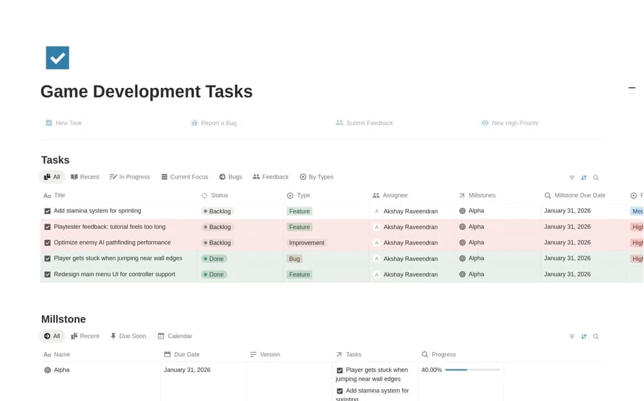Click assignee Akshay Raveendran in Bug row
Image resolution: width=644 pixels, height=401 pixels.
pyautogui.click(x=406, y=259)
